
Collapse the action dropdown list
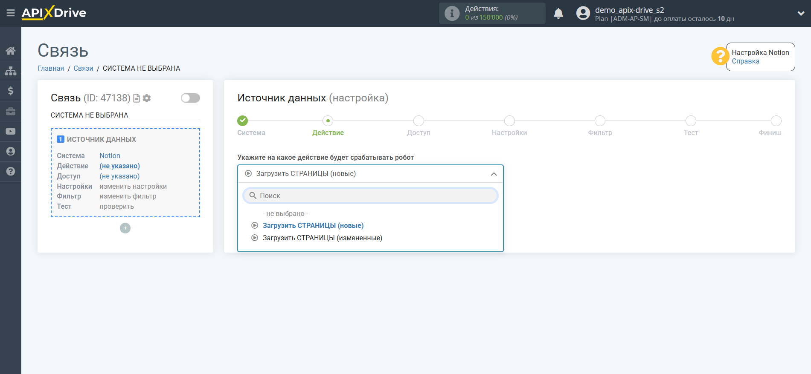point(494,174)
